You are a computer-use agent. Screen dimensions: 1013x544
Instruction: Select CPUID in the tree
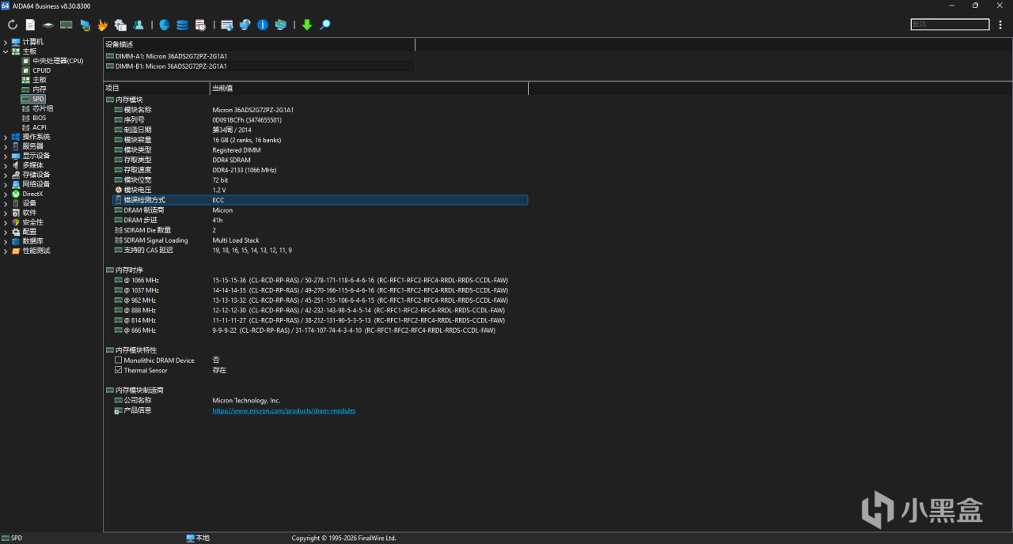point(42,70)
